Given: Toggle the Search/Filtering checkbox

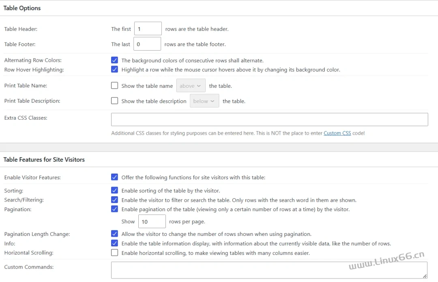Looking at the screenshot, I should 114,200.
